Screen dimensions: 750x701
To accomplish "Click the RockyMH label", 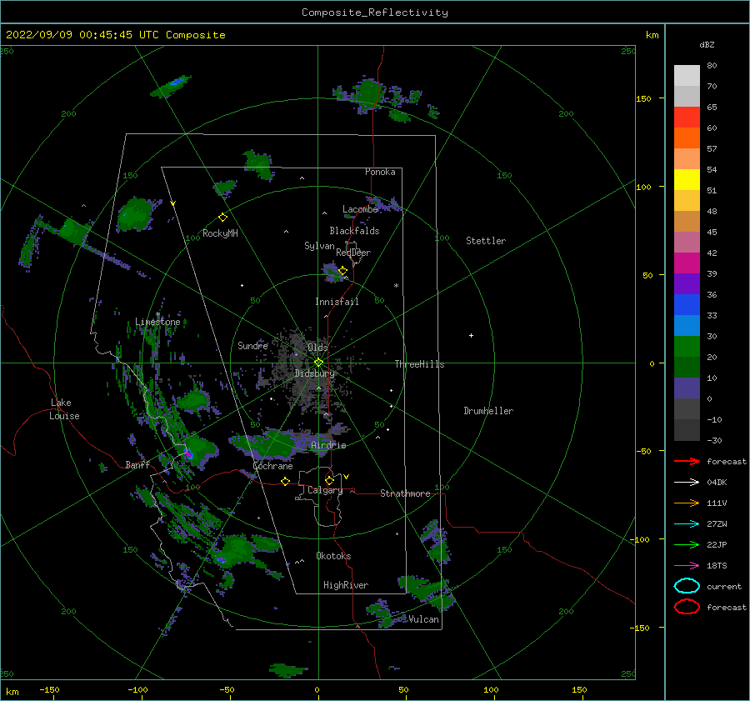I will pyautogui.click(x=220, y=233).
